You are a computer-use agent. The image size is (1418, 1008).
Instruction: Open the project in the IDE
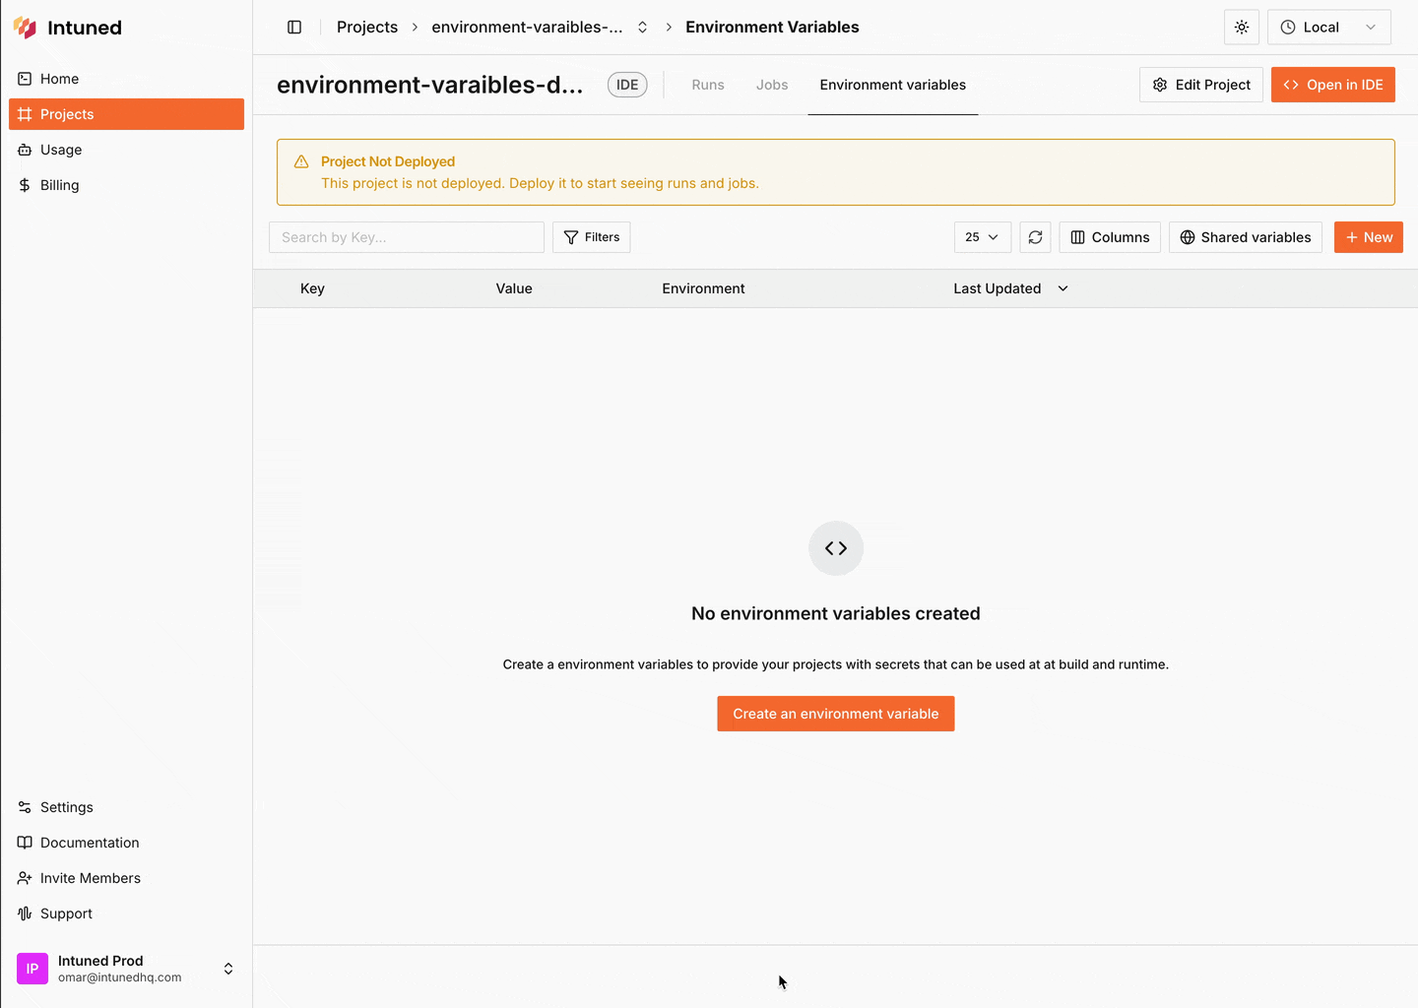point(1333,85)
